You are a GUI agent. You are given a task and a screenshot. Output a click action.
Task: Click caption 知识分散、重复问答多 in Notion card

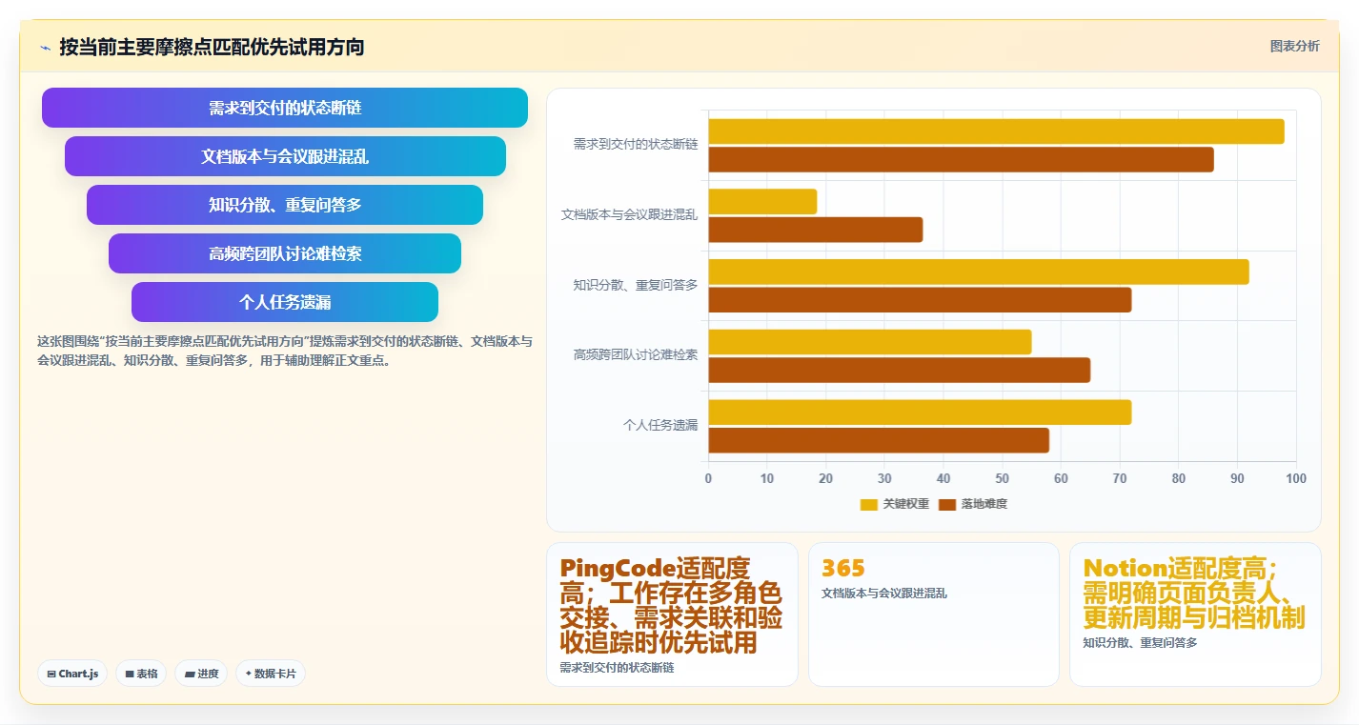[x=1140, y=642]
